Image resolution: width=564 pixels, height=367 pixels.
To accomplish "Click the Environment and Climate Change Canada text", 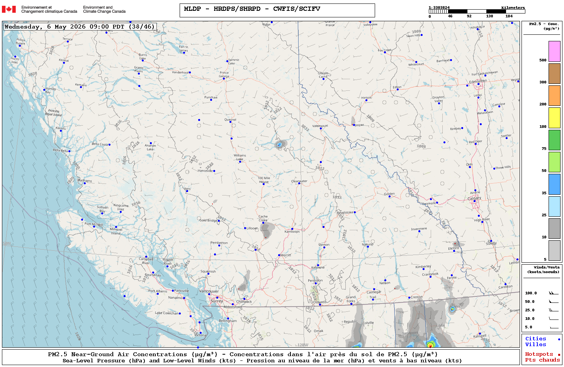I will tap(104, 9).
